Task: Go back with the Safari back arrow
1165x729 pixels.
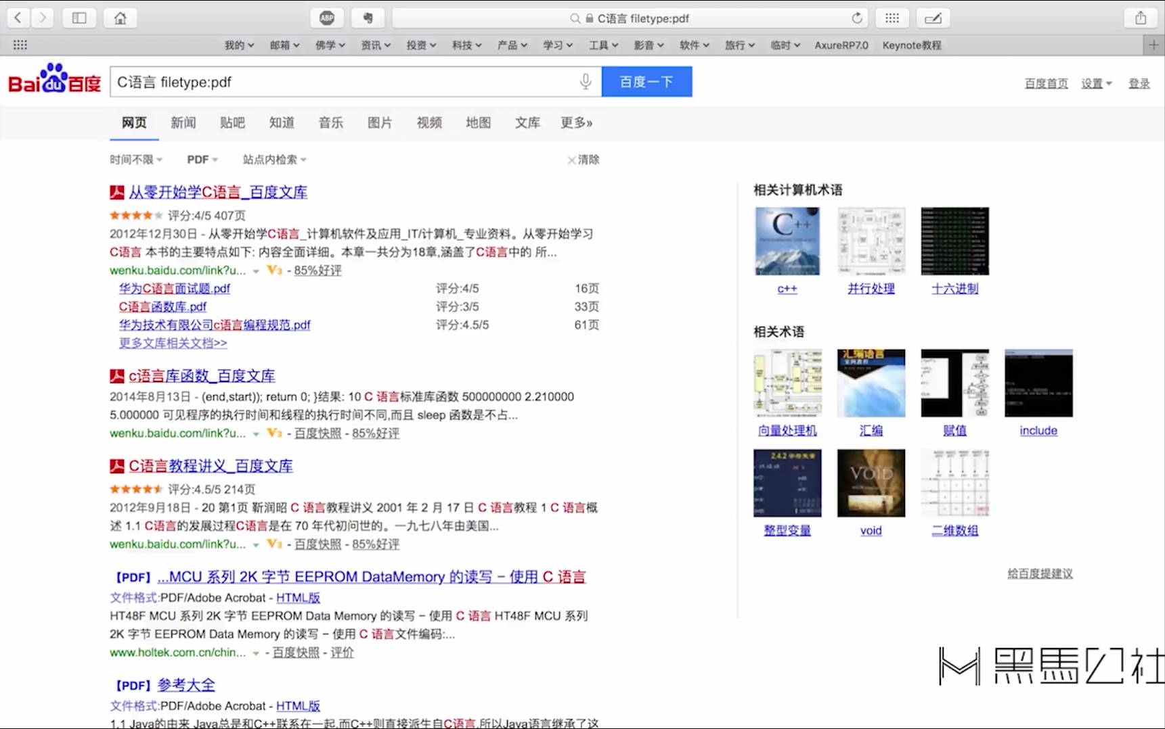Action: click(x=18, y=18)
